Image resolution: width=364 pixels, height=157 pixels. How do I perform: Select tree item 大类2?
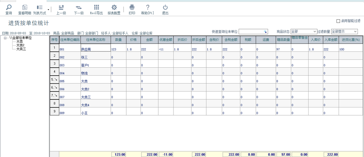tap(21, 45)
